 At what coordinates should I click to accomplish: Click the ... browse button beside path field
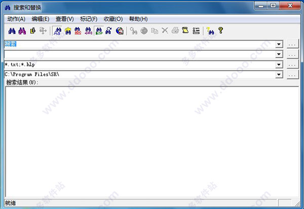(x=292, y=74)
